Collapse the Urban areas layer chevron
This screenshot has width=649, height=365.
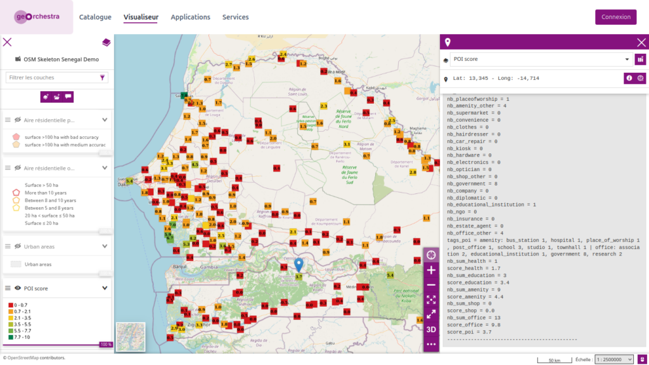click(x=105, y=247)
